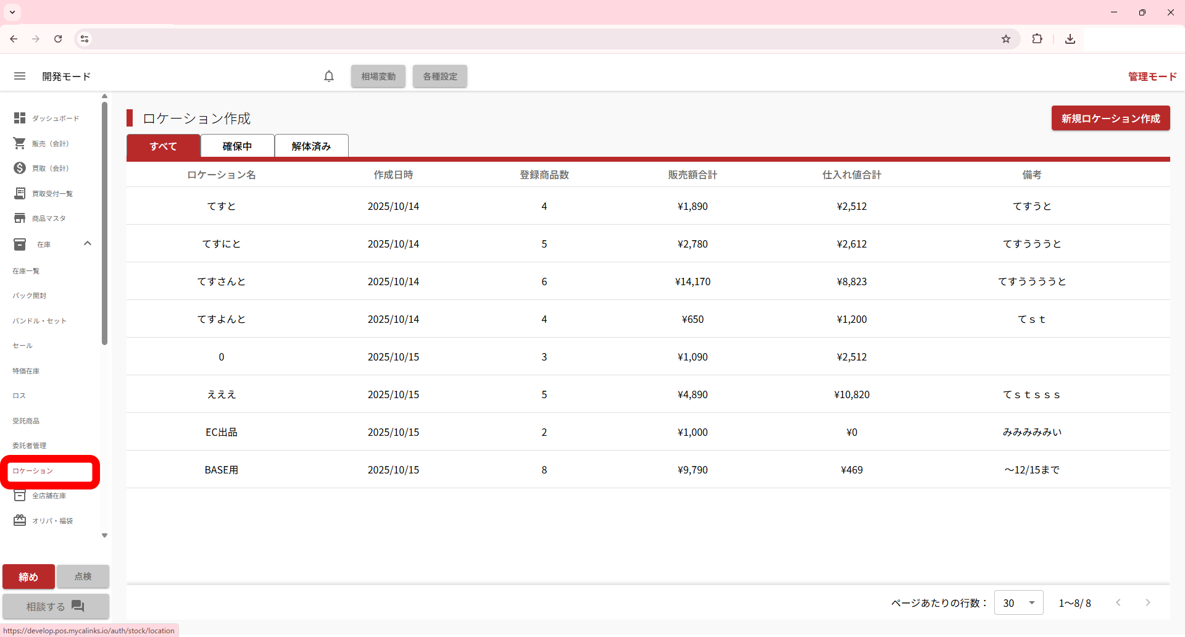
Task: Open the BASE用 location row
Action: (x=222, y=470)
